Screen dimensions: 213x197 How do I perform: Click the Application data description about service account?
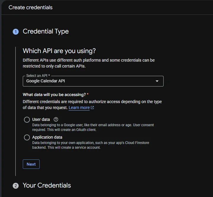91,145
